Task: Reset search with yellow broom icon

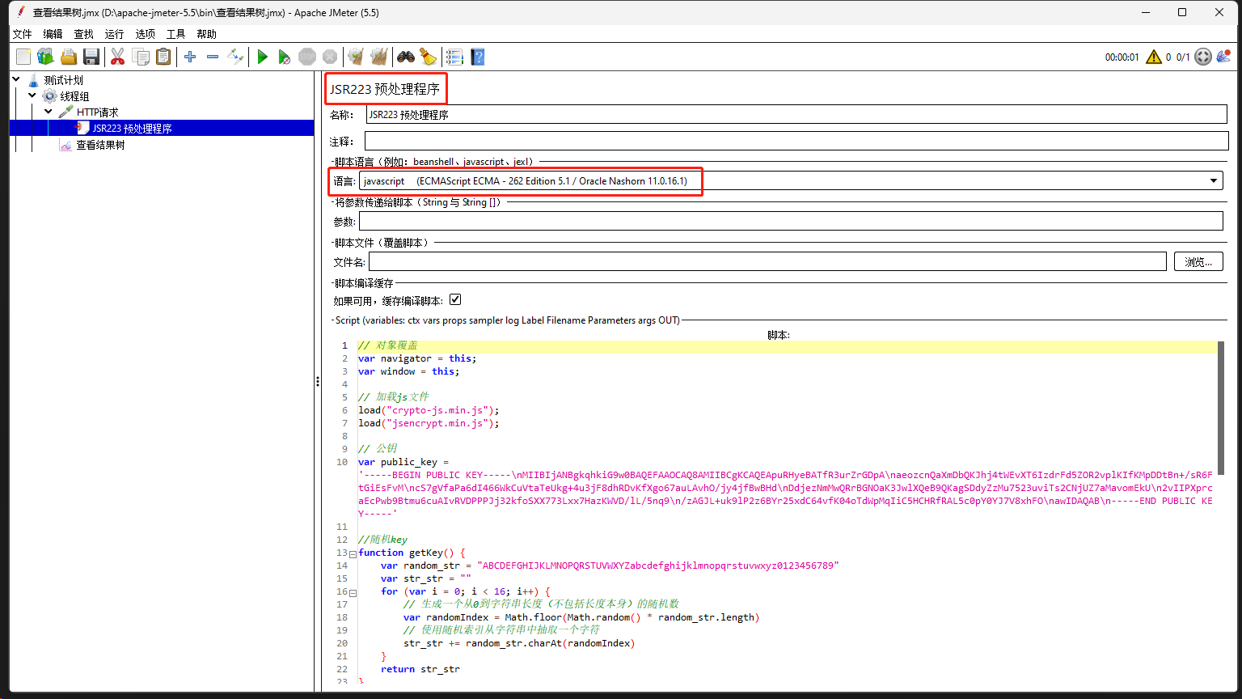Action: pyautogui.click(x=428, y=57)
